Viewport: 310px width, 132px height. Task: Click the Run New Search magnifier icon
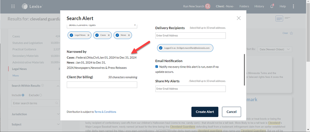208,6
